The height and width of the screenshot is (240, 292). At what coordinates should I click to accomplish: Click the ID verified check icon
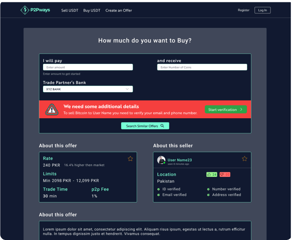click(x=159, y=189)
